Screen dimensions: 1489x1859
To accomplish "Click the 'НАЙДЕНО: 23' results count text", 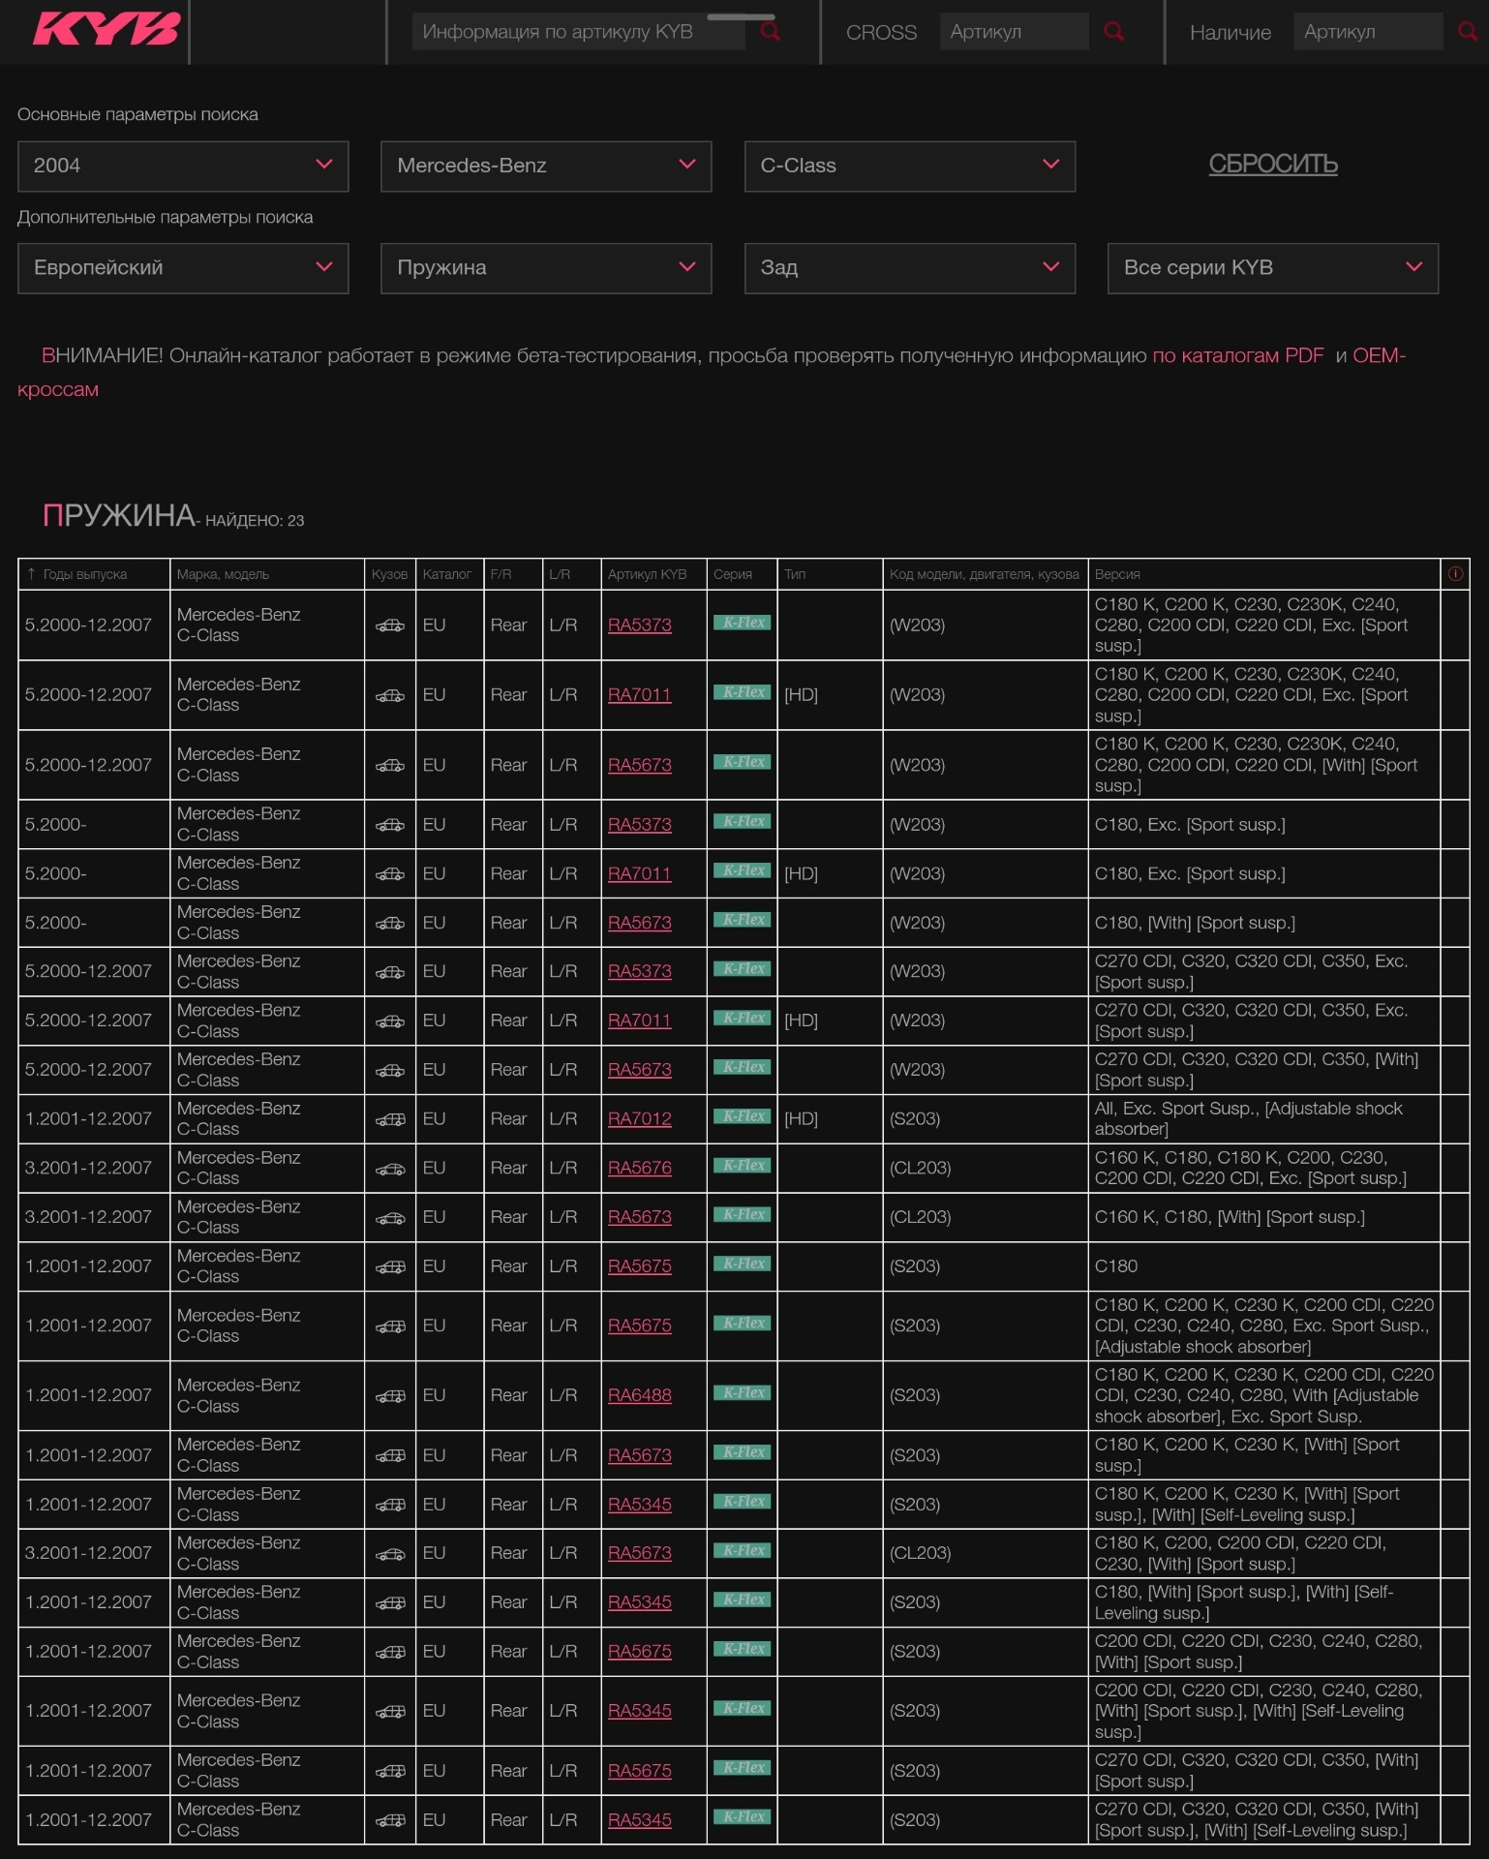I will [x=255, y=521].
